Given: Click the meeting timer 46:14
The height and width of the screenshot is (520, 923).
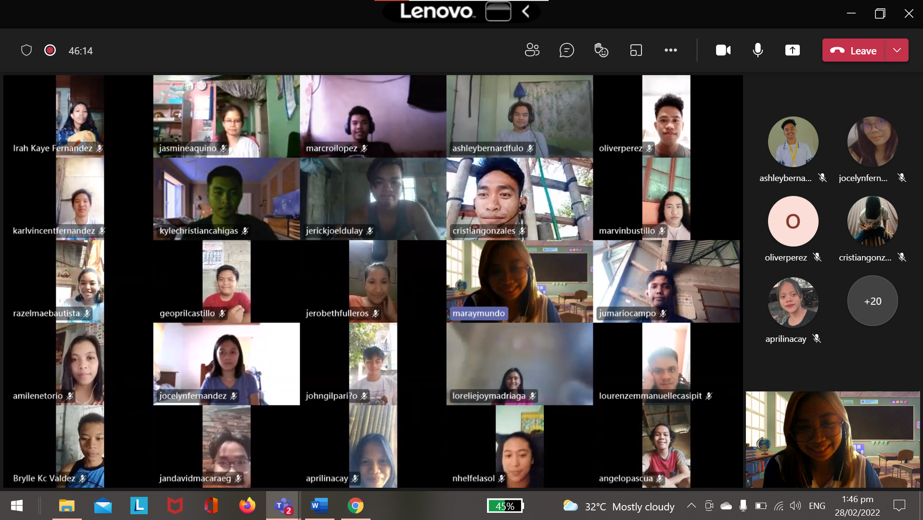Looking at the screenshot, I should 80,51.
